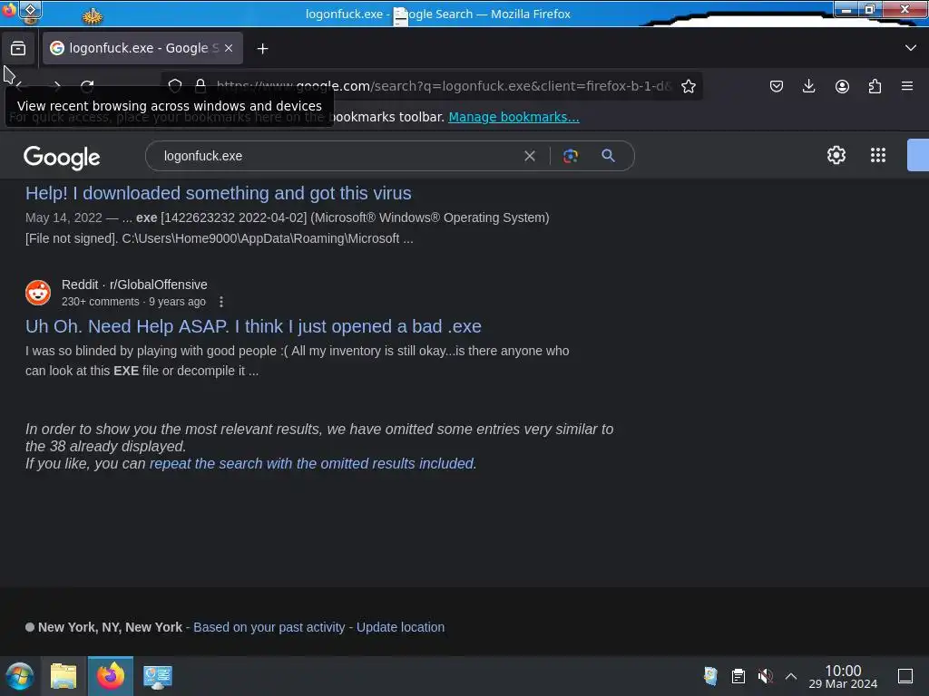Open the clock showing 10:00
Viewport: 929px width, 696px height.
843,676
